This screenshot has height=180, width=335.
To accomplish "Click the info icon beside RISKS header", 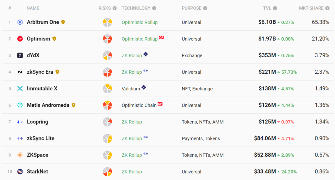I will [115, 8].
